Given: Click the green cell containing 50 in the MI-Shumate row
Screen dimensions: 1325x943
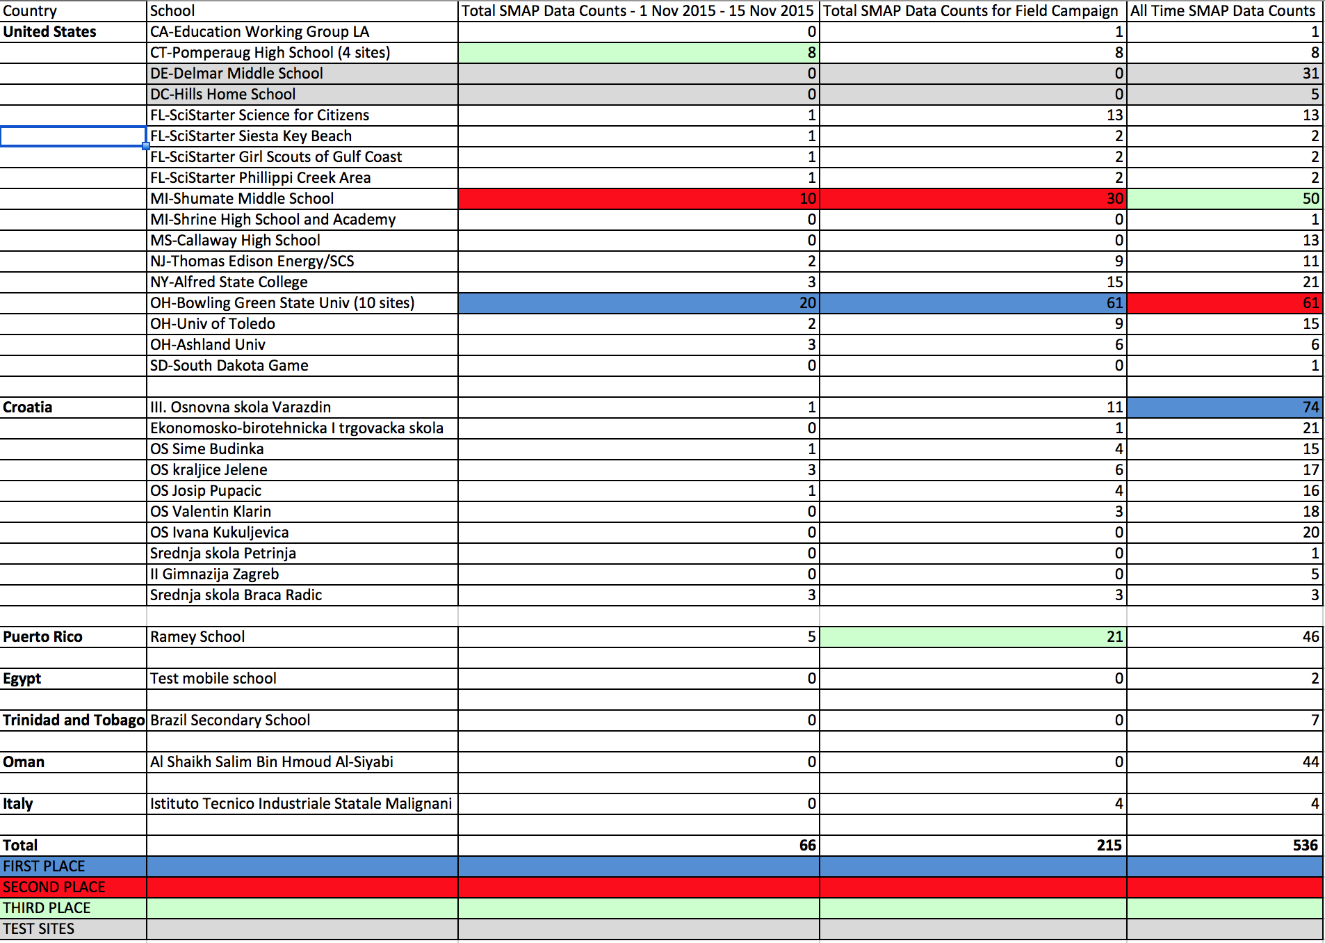Looking at the screenshot, I should (x=1225, y=199).
